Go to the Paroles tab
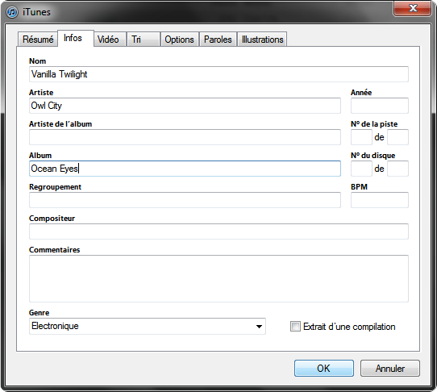 [x=218, y=40]
